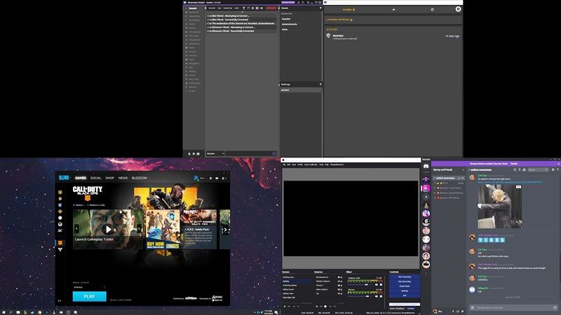This screenshot has height=315, width=561.
Task: Open the GIF image in Discord chat
Action: [500, 206]
